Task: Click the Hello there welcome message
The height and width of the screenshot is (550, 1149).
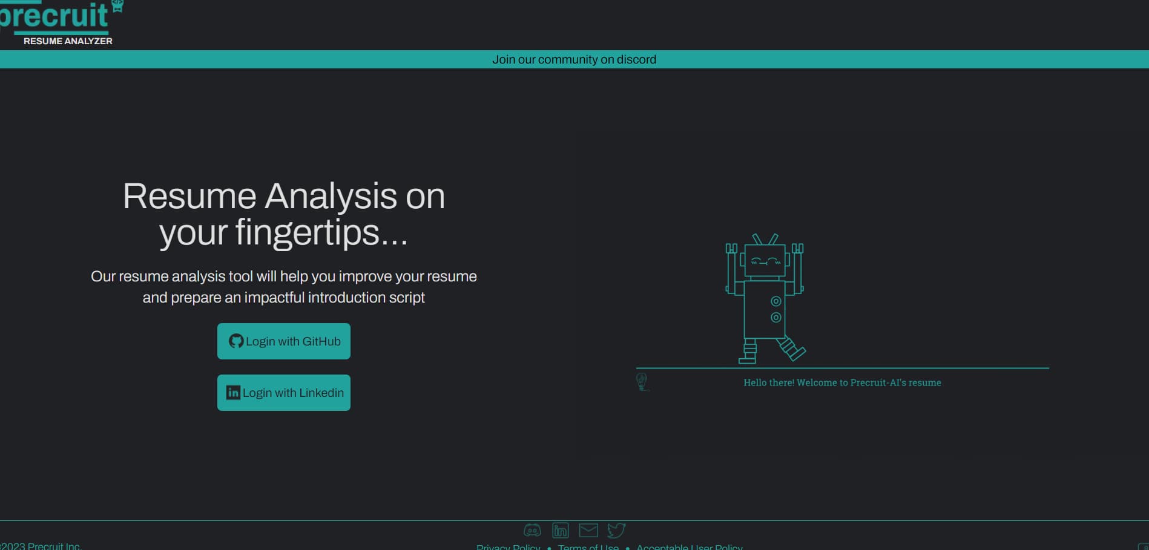Action: (842, 382)
